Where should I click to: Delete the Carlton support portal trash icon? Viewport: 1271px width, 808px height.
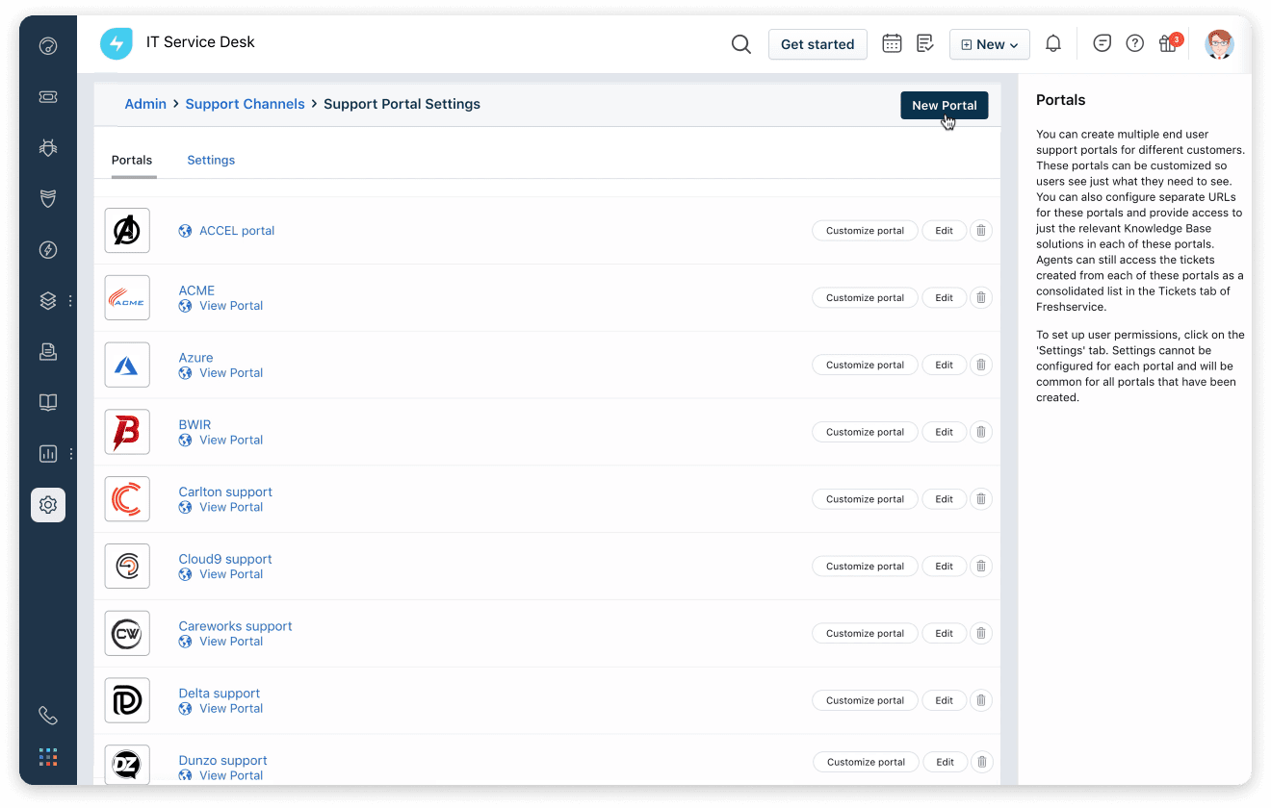[x=981, y=499]
